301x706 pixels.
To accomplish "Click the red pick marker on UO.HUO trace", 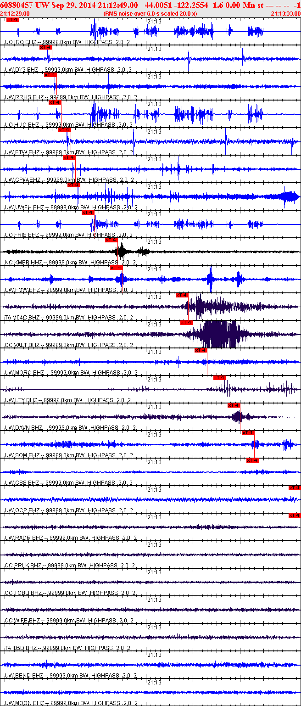I will (x=55, y=102).
